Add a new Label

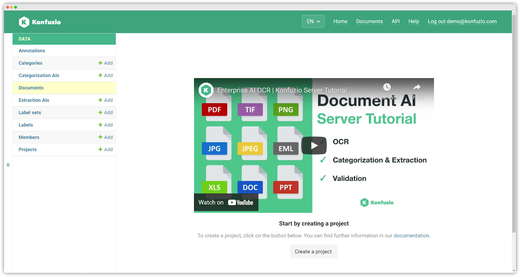[106, 125]
